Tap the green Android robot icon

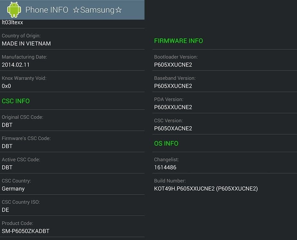tap(14, 10)
